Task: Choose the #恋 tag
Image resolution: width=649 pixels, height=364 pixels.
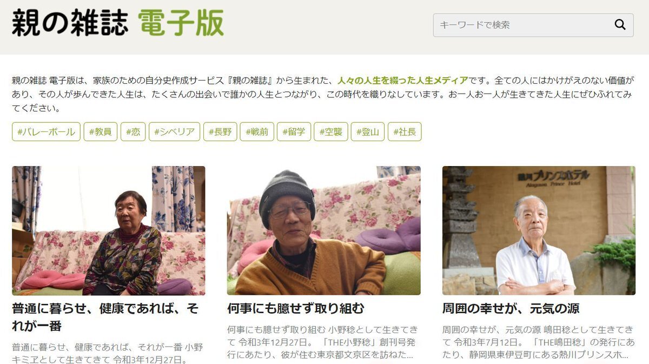Action: (x=133, y=131)
